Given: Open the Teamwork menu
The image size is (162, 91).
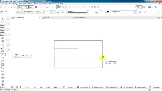Looking at the screenshot, I should point(37,4).
